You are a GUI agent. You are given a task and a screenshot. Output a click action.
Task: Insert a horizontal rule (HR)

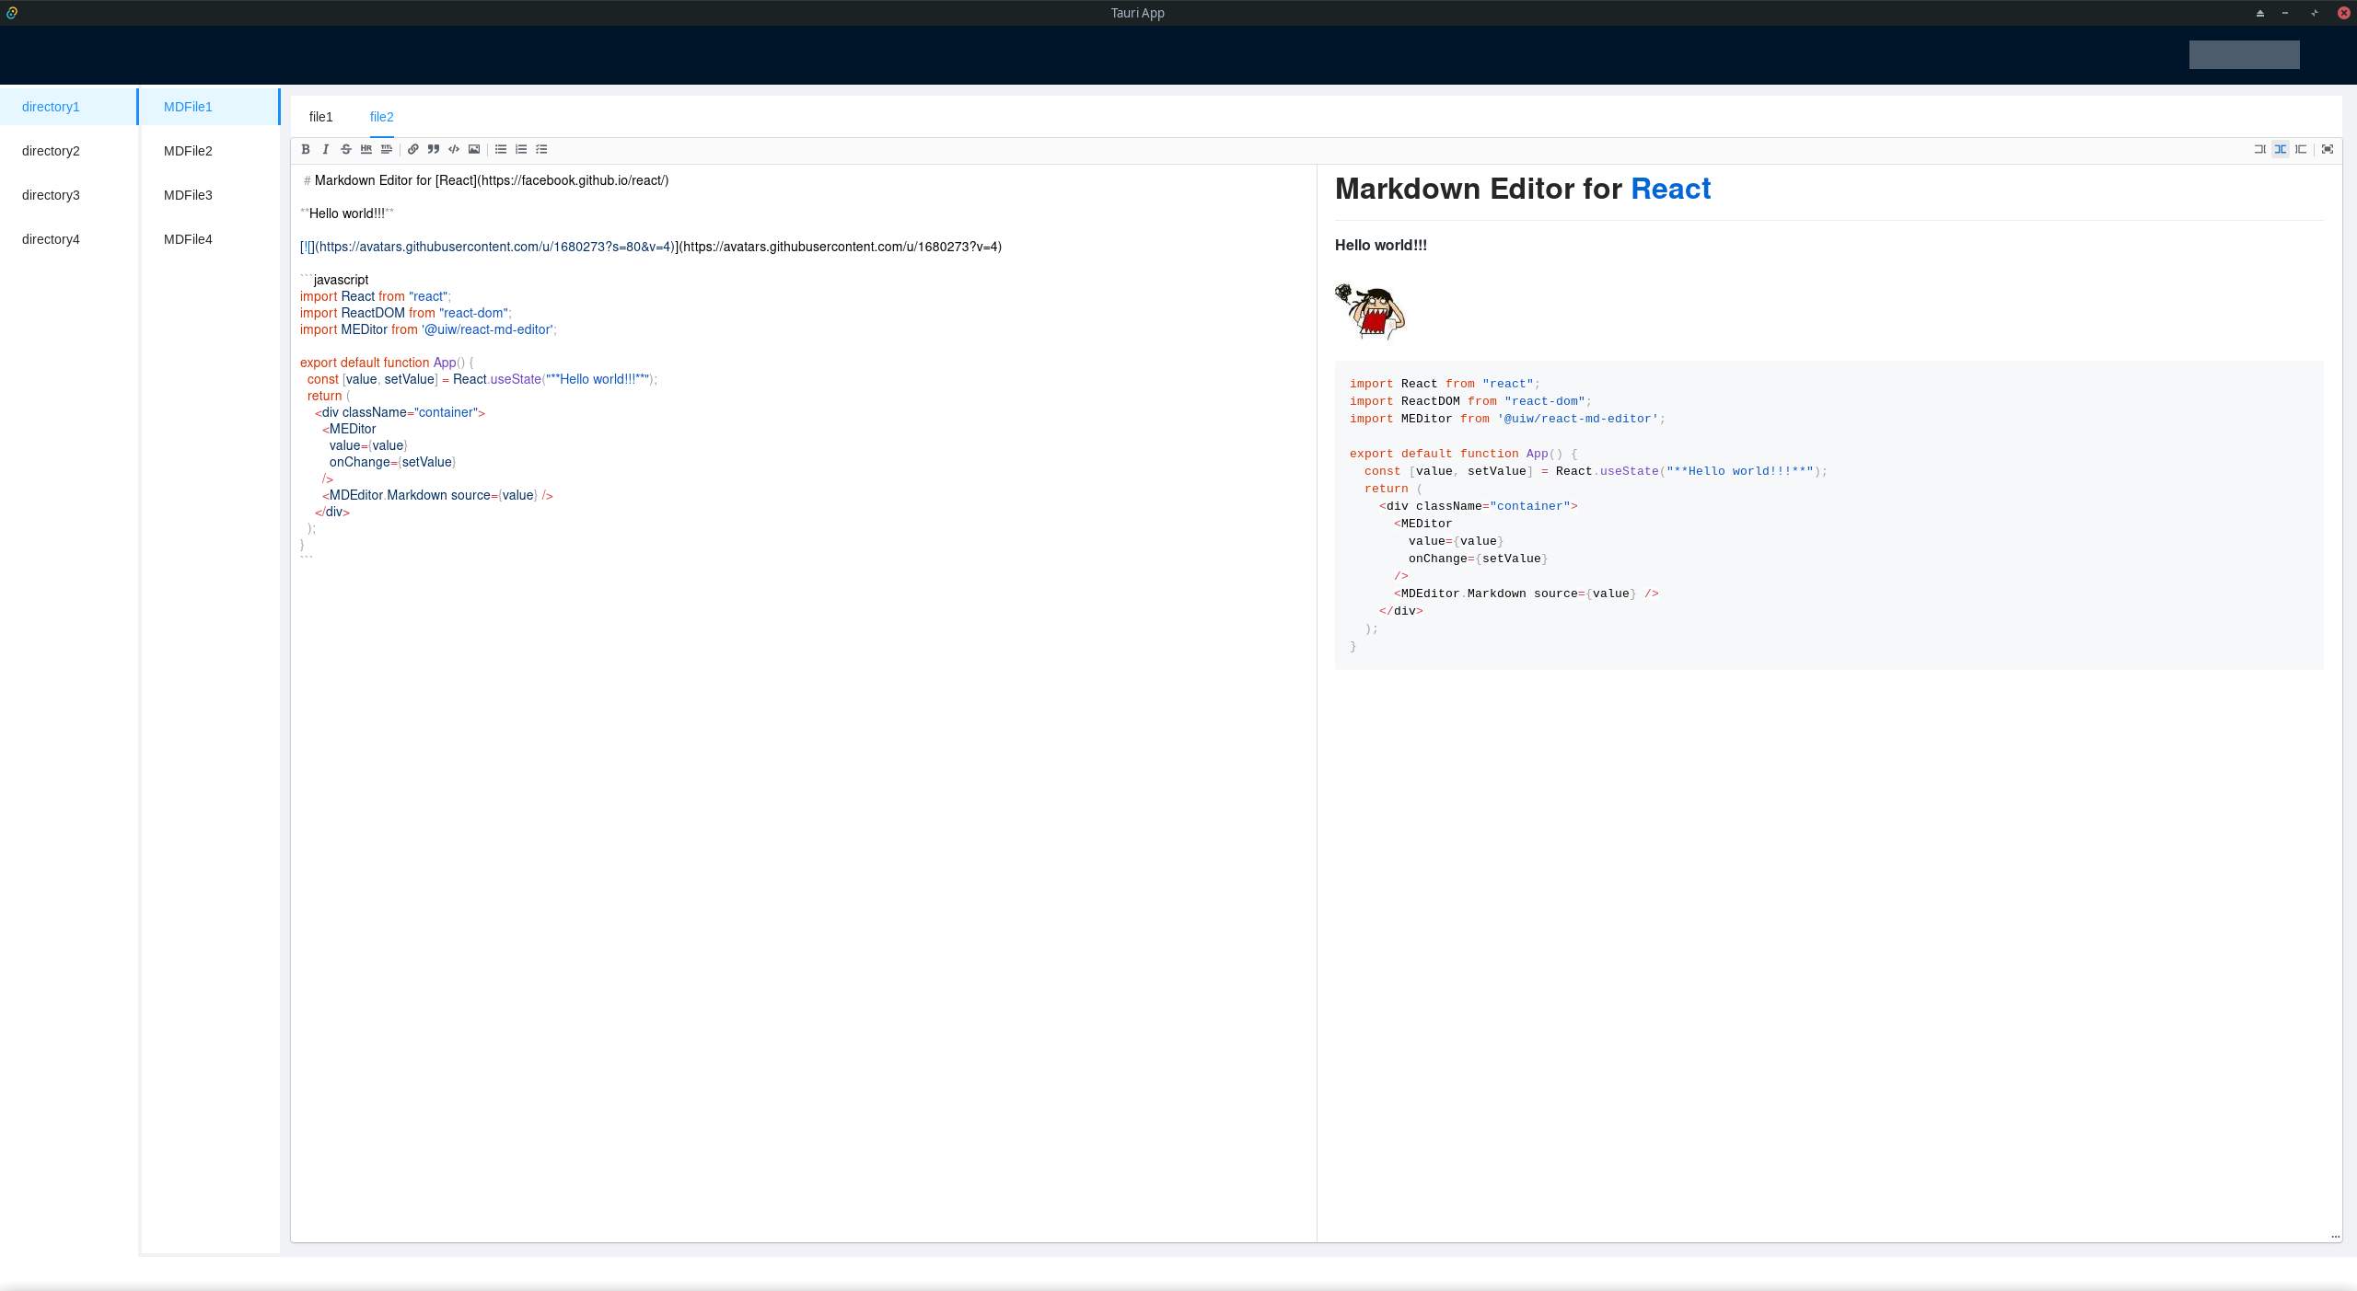pyautogui.click(x=366, y=149)
